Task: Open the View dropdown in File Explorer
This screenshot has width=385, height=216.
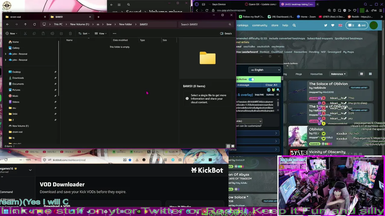Action: point(100,33)
